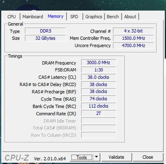Click the empty Row To Column field
This screenshot has height=164, width=166.
coord(98,135)
